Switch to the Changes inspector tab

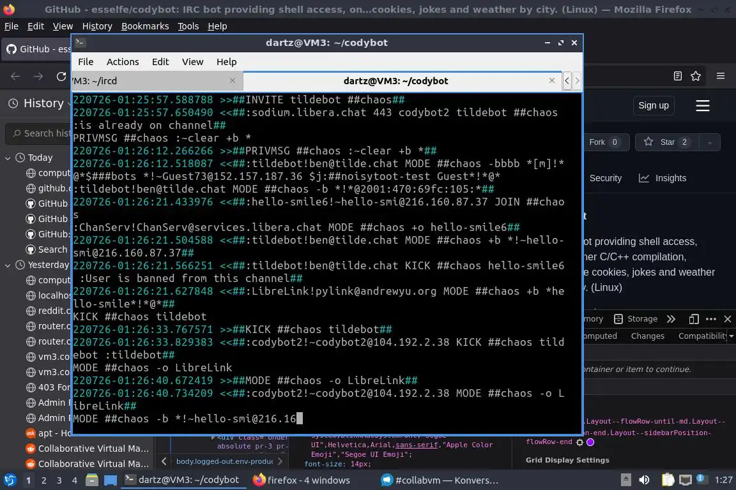tap(648, 336)
